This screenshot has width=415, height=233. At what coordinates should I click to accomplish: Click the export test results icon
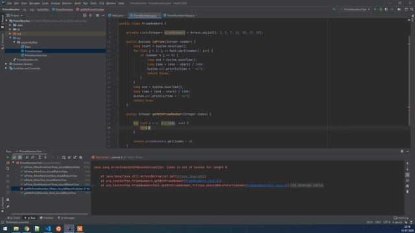click(x=75, y=157)
